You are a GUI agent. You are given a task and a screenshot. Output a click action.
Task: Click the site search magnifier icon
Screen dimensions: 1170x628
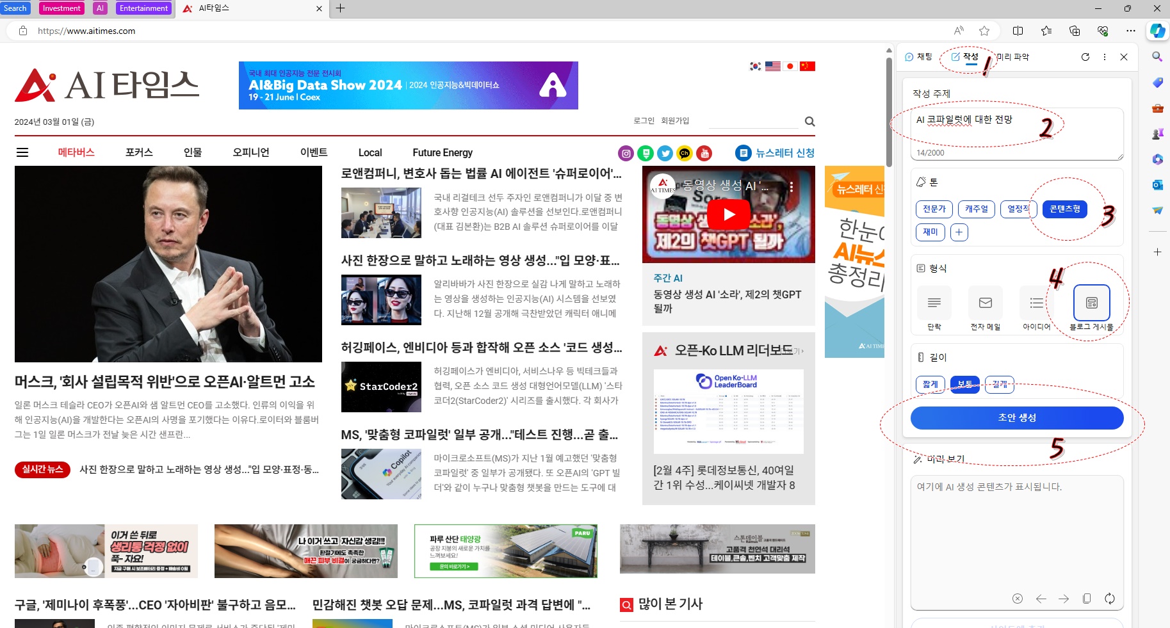[809, 122]
